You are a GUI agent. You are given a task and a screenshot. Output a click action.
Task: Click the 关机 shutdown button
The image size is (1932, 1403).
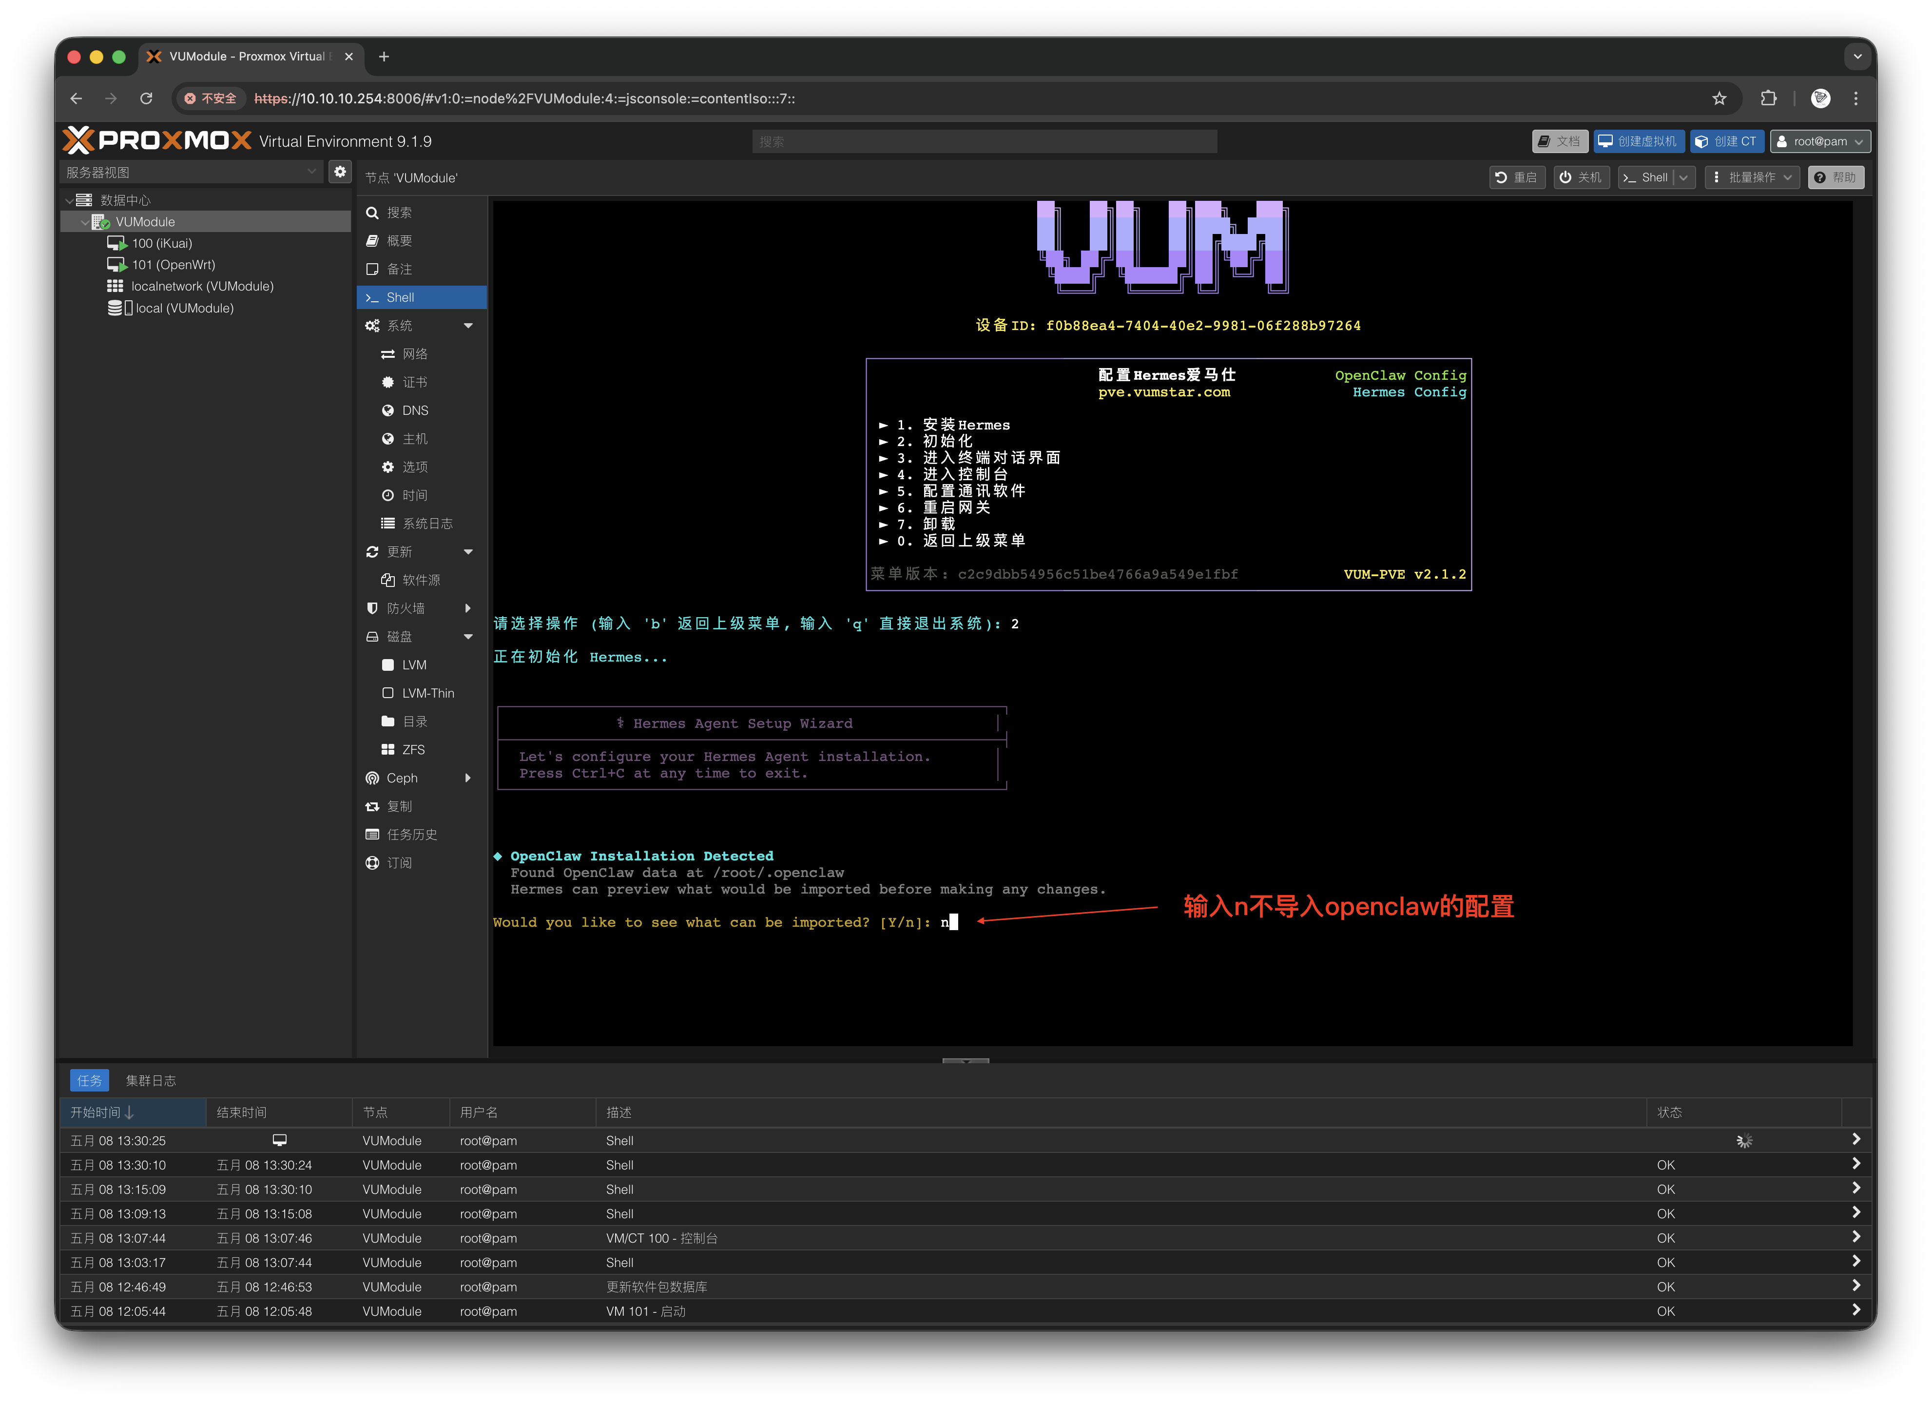[1581, 177]
